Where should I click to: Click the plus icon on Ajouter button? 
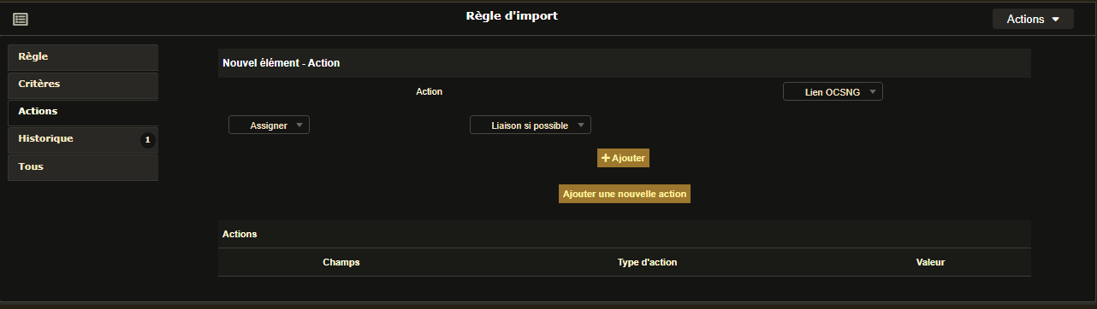[x=606, y=158]
